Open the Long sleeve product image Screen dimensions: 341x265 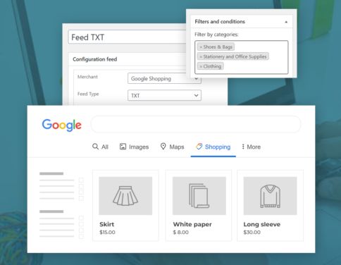tap(270, 196)
